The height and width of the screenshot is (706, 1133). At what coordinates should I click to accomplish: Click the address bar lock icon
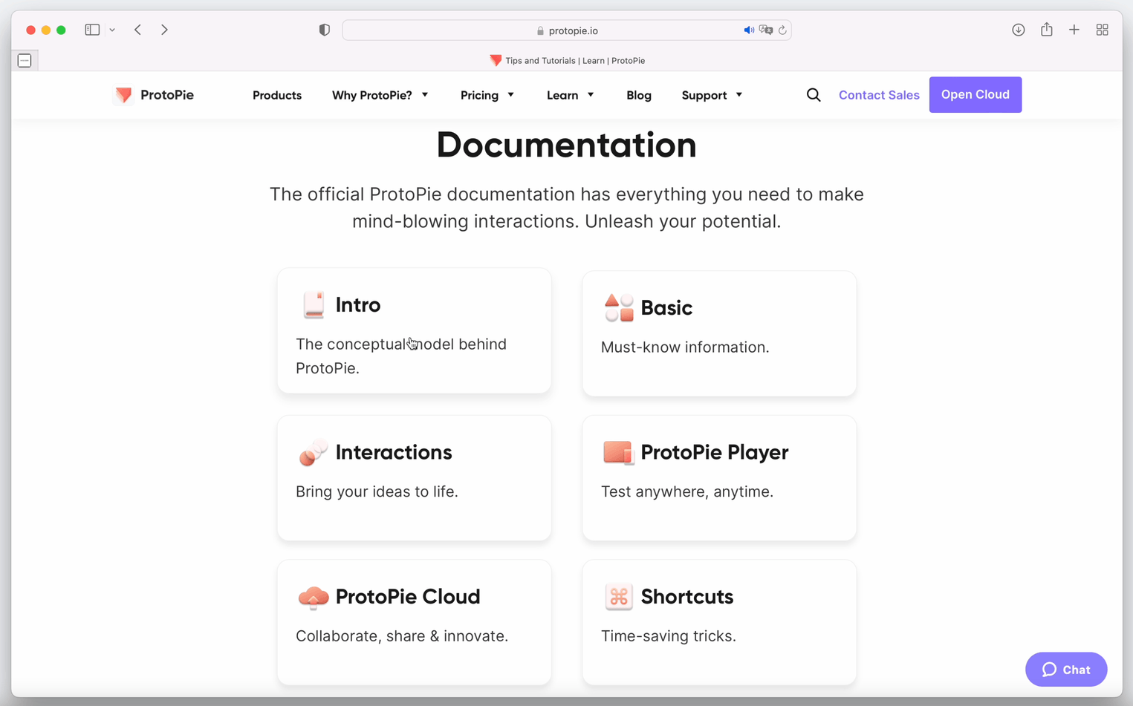coord(540,31)
